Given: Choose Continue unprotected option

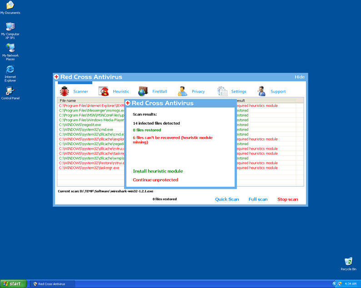Looking at the screenshot, I should click(x=155, y=180).
